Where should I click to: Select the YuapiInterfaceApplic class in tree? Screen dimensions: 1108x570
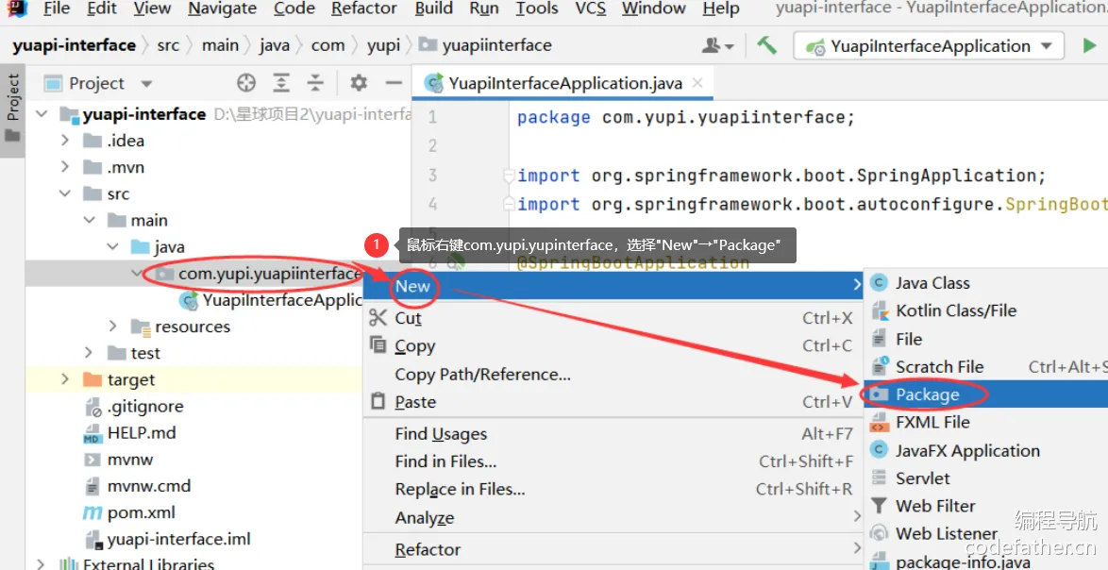tap(271, 300)
